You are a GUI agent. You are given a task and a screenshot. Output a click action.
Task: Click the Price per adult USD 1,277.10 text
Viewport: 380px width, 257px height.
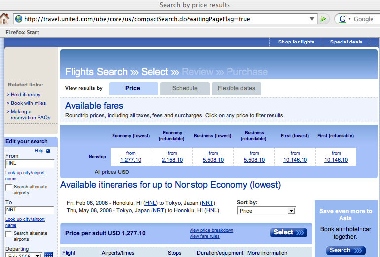105,233
